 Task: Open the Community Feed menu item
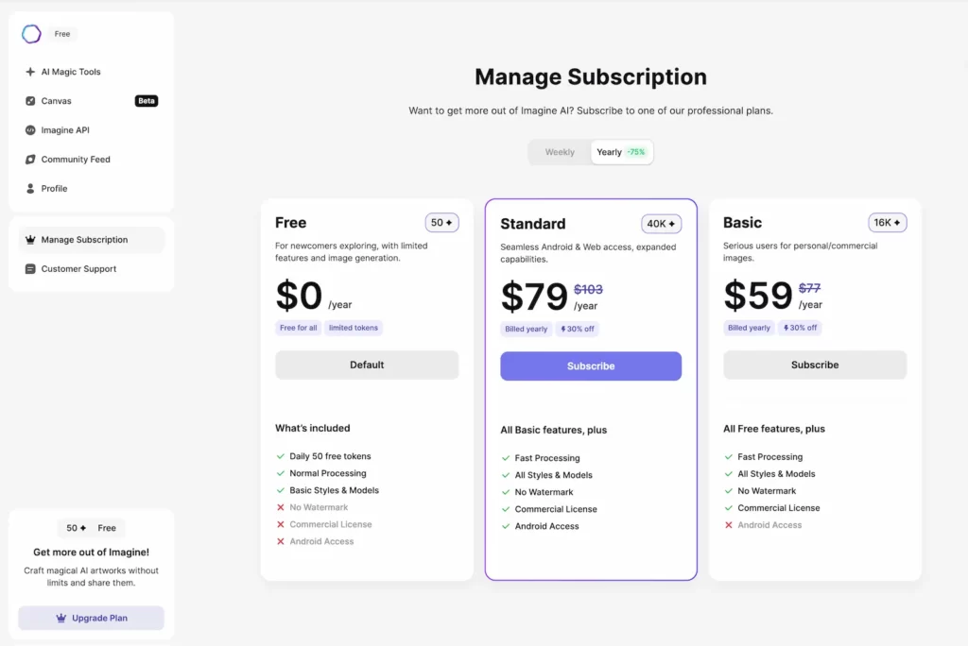[x=76, y=160]
